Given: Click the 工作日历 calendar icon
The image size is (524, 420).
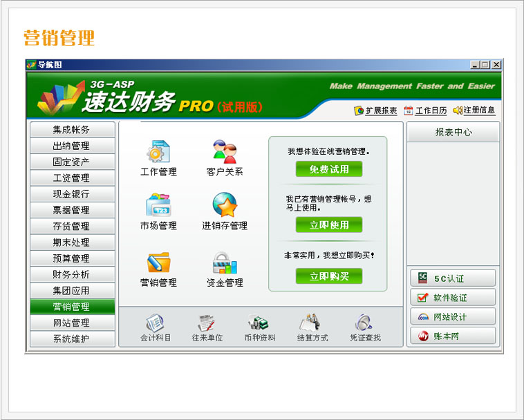Looking at the screenshot, I should pos(408,111).
